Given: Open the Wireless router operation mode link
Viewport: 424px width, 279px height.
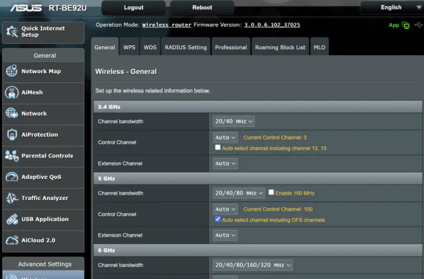Looking at the screenshot, I should click(167, 25).
